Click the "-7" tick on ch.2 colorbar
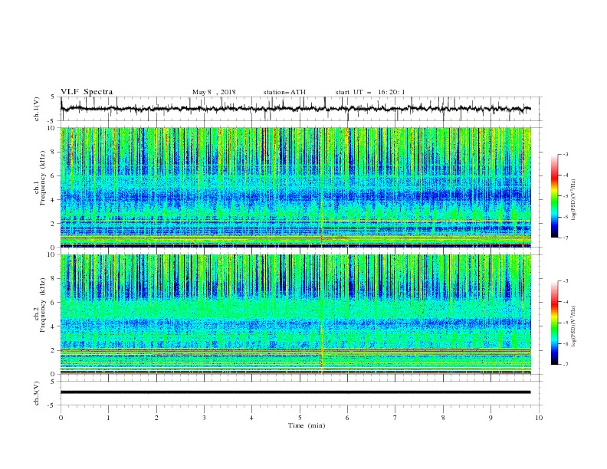This screenshot has height=469, width=607. (565, 365)
